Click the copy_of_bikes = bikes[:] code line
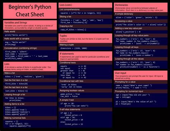Screen dimensions: 170x131 pyautogui.click(x=73, y=30)
